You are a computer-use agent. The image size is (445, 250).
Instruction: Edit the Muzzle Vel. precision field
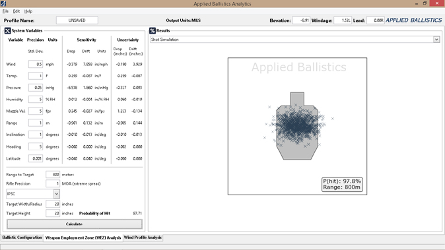coord(36,111)
